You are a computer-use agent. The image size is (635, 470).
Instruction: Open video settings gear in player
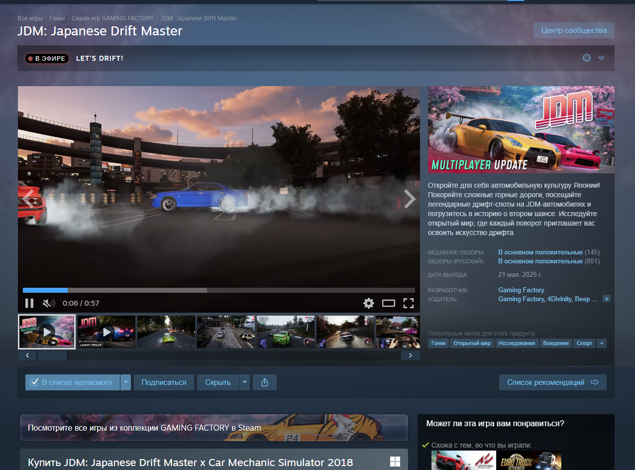(x=368, y=303)
